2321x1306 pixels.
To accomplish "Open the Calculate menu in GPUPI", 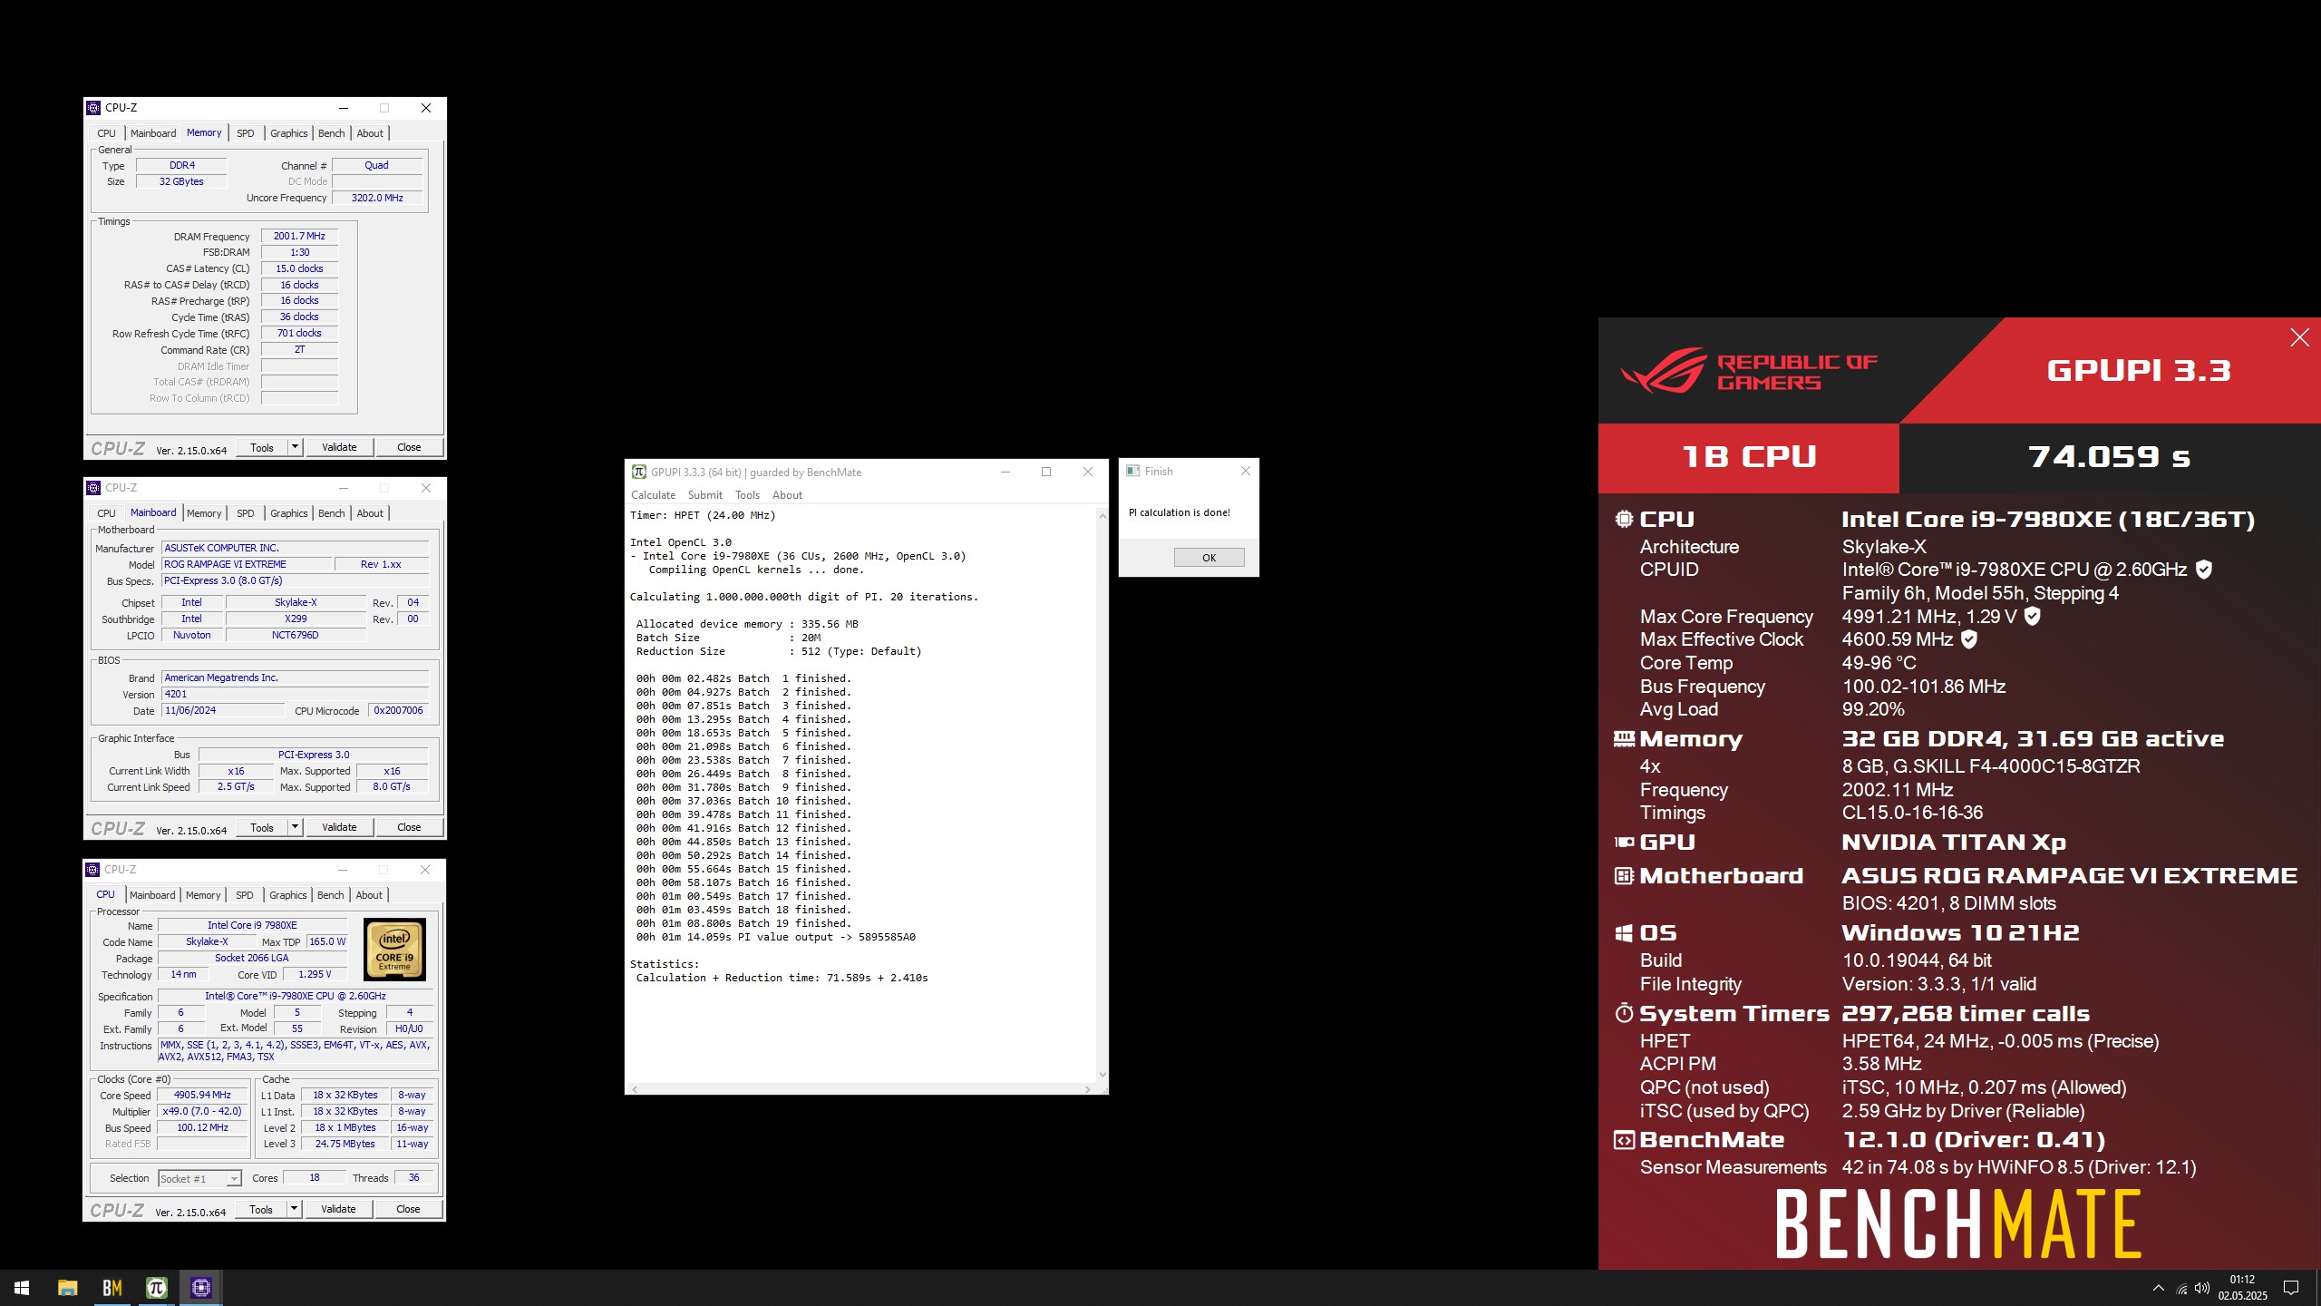I will [653, 495].
